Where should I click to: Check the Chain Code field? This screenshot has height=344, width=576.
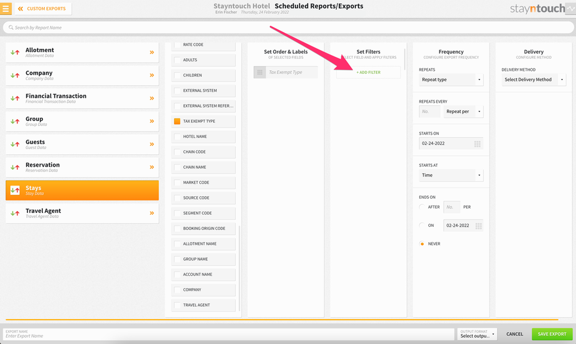tap(177, 152)
